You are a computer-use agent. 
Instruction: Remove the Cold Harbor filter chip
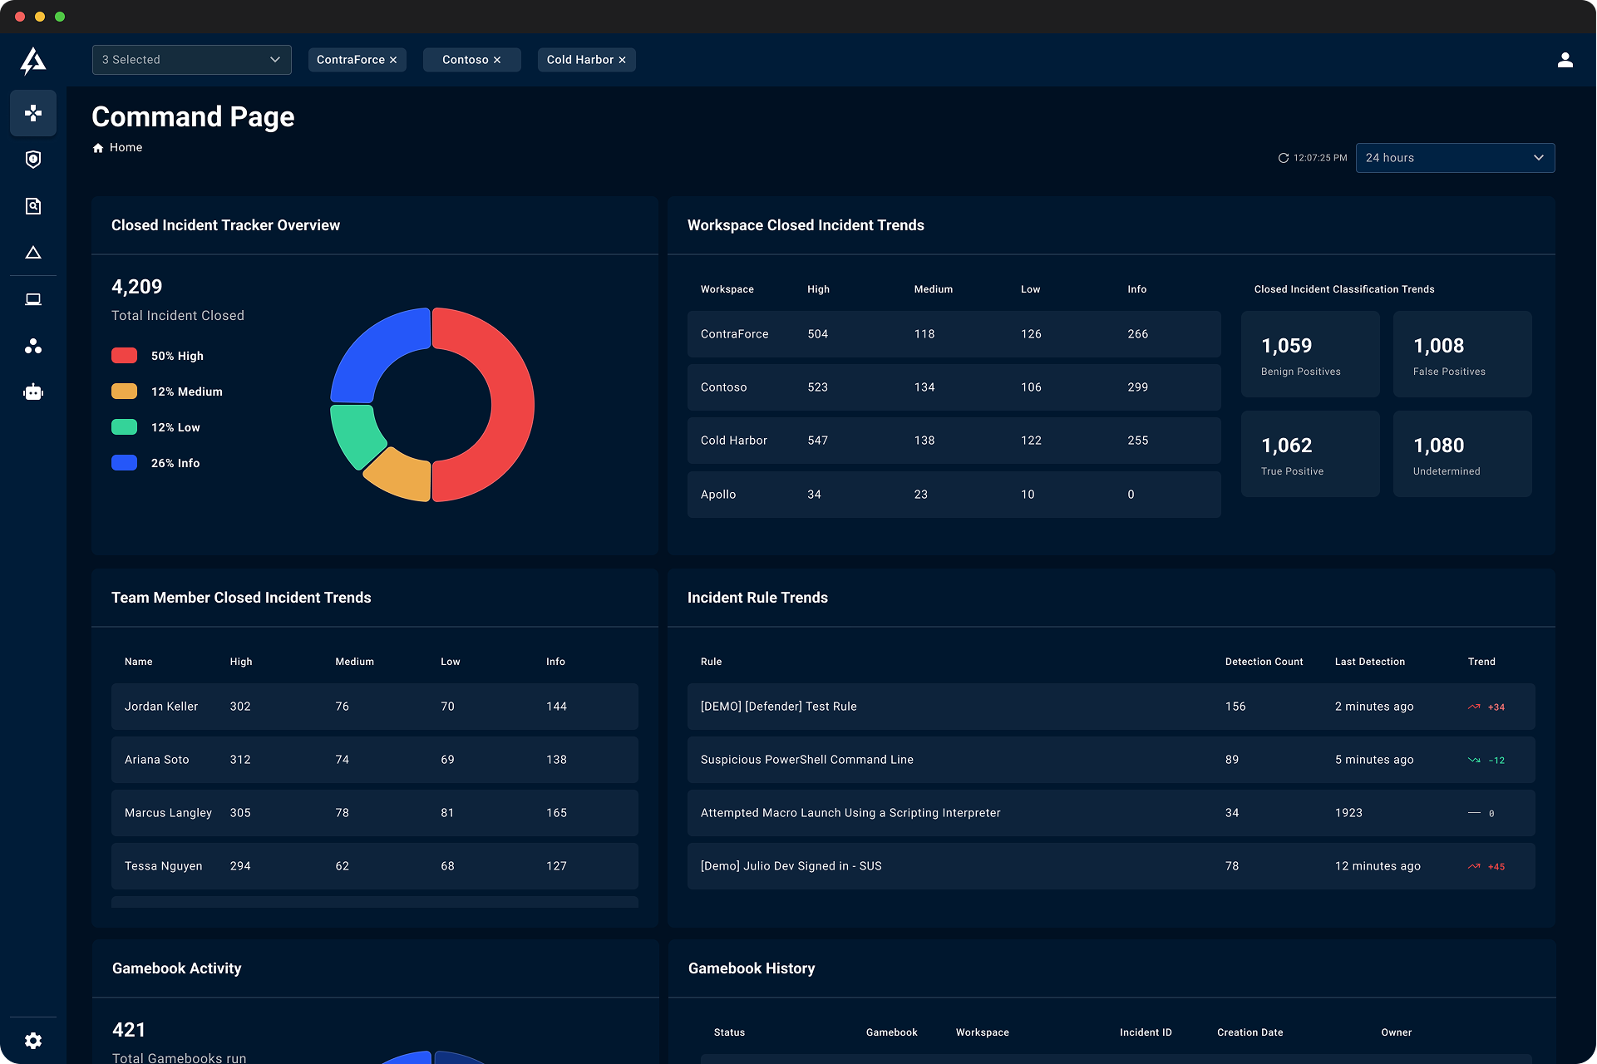tap(622, 60)
